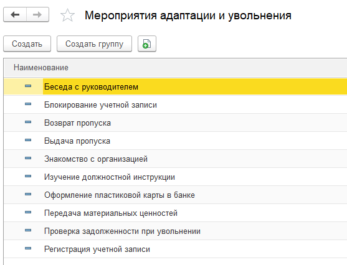This screenshot has width=347, height=265.
Task: Select the row Проверка задолженности при увольнении
Action: [x=175, y=231]
